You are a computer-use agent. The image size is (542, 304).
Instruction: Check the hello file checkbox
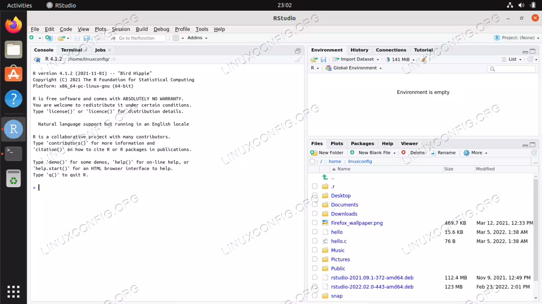315,232
